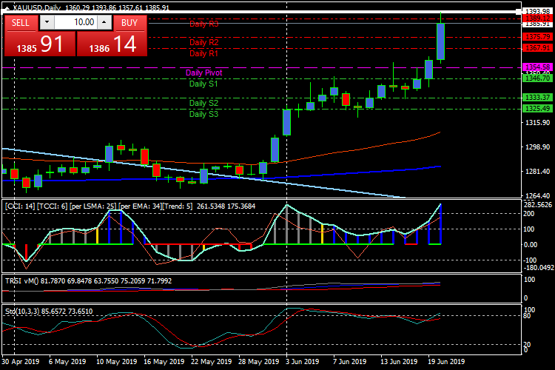This screenshot has width=555, height=370.
Task: Increase lot volume with the up arrow
Action: coord(104,22)
